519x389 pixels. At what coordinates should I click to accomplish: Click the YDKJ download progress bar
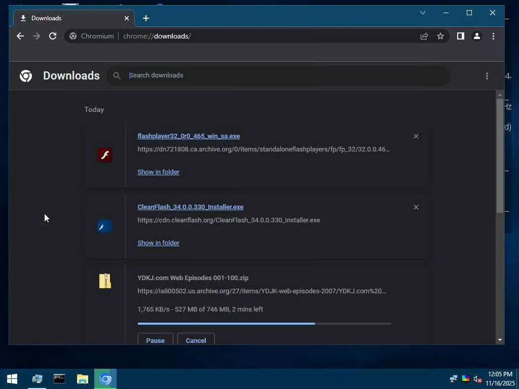264,324
